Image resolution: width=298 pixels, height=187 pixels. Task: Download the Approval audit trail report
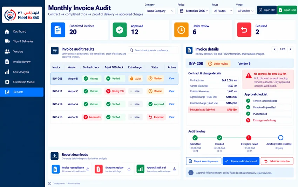[174, 169]
